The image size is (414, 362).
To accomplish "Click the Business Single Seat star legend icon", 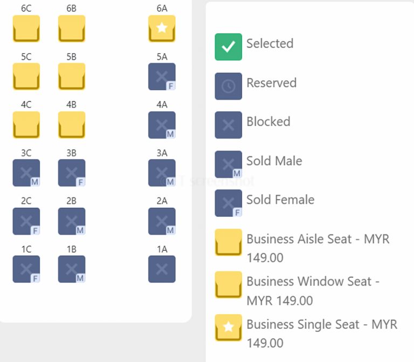I will pos(228,327).
